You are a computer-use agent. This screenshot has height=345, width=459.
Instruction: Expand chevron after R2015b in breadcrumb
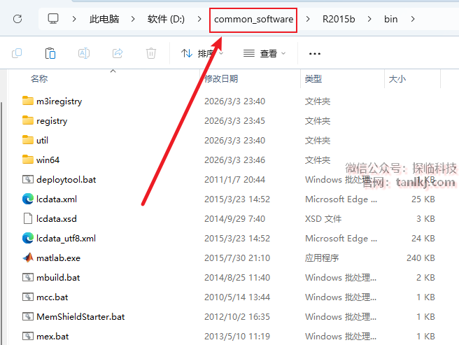(x=369, y=19)
